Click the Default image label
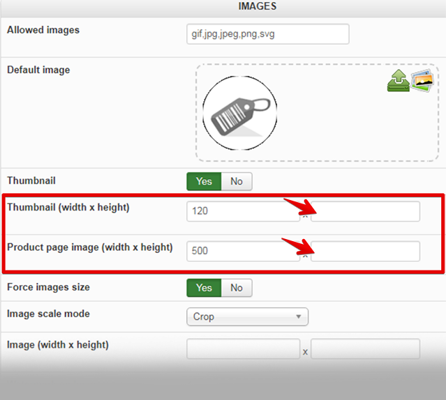This screenshot has height=400, width=446. [38, 70]
